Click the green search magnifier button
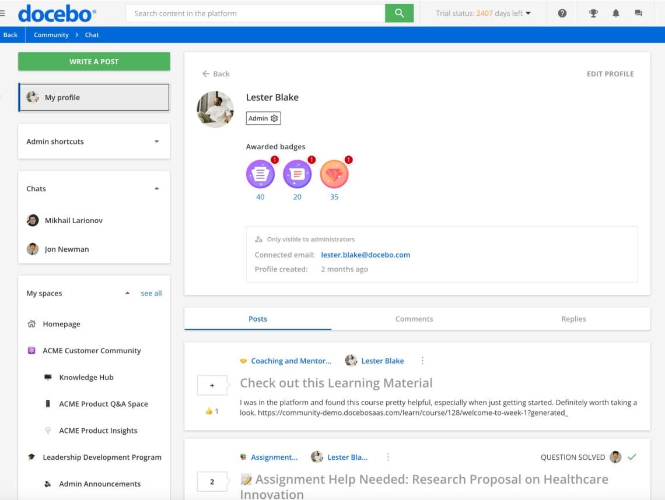Viewport: 665px width, 500px height. click(x=400, y=12)
